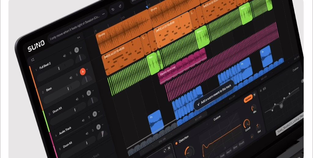This screenshot has width=313, height=158.
Task: Close the lower-left panel with X
Action: click(169, 148)
